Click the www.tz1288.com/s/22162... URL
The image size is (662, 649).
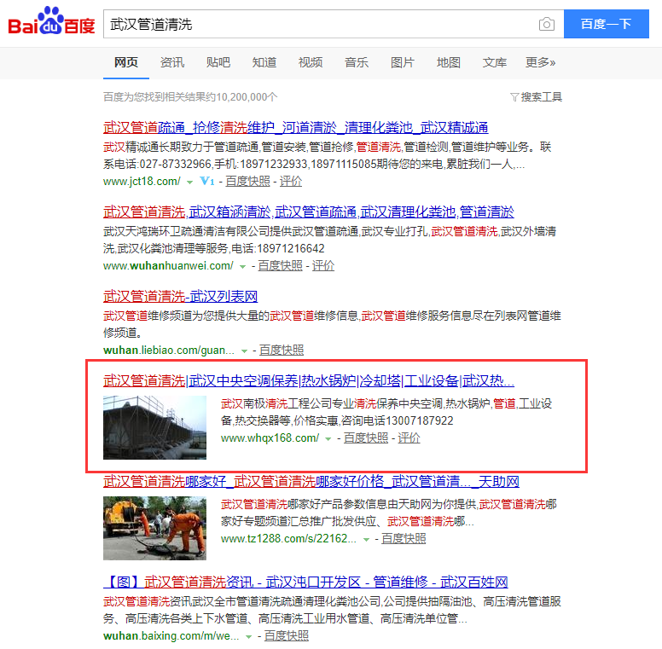tap(289, 539)
